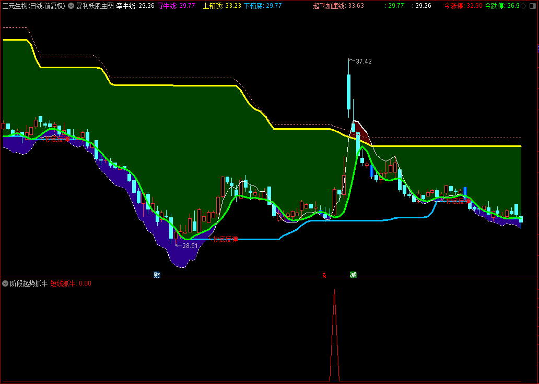Image resolution: width=539 pixels, height=384 pixels.
Task: Click the red S marker on timeline
Action: point(324,275)
